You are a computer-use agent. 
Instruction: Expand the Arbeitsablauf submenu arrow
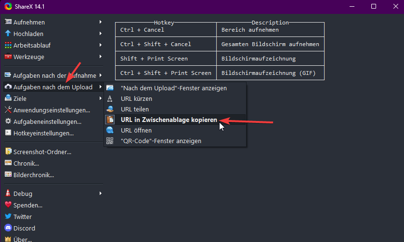100,45
